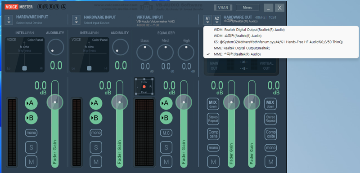Screen dimensions: 360x173
Task: Toggle MIX down on virtual out bus
Action: 270,104
